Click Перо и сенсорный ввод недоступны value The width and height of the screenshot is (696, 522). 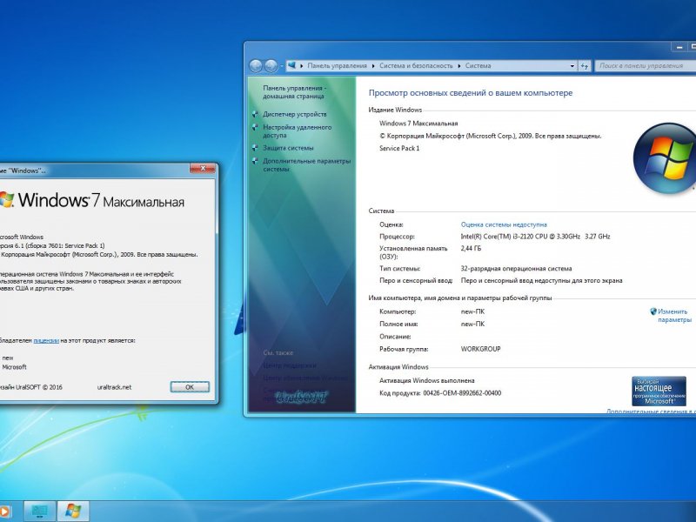541,280
